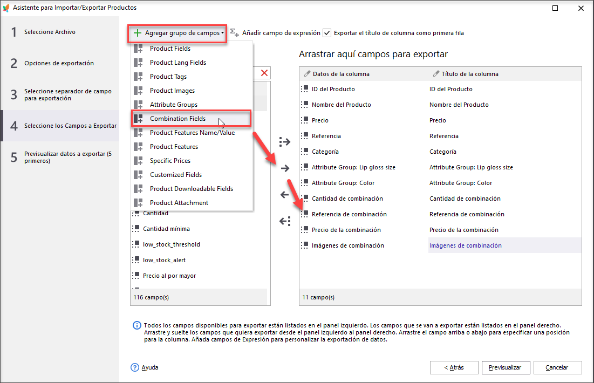Go to step 2 Opciones de exportación
Viewport: 594px width, 383px height.
tap(59, 64)
